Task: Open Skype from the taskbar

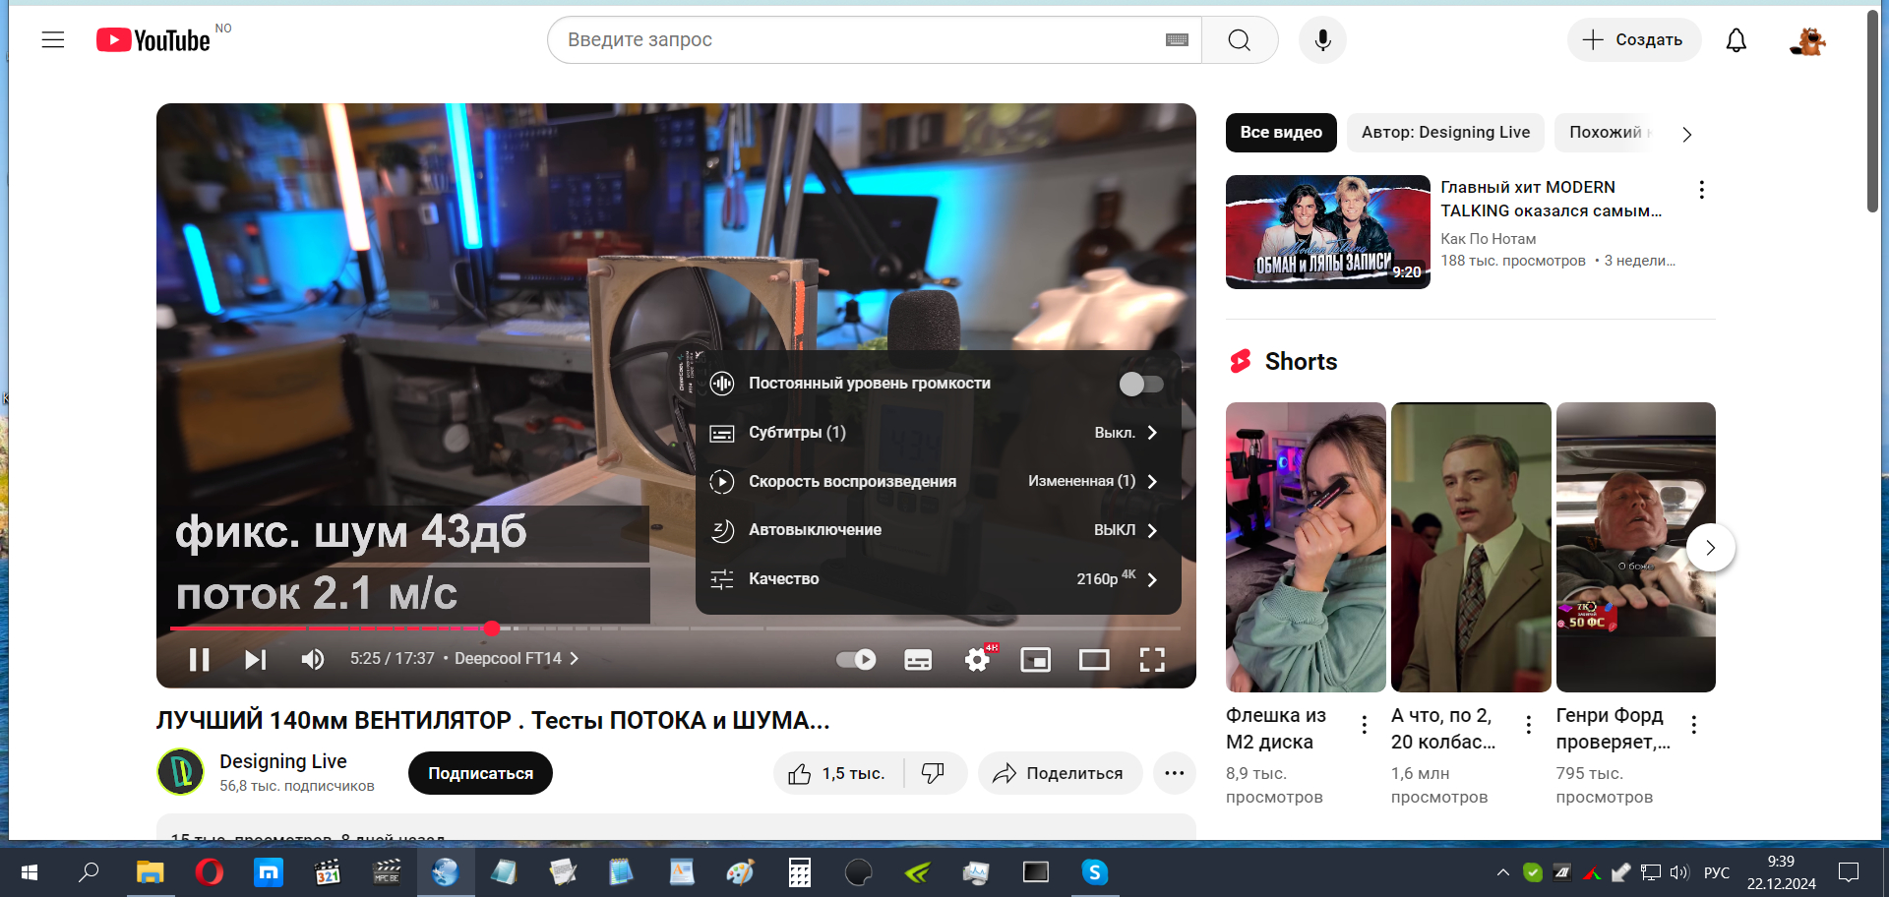Action: [x=1095, y=872]
